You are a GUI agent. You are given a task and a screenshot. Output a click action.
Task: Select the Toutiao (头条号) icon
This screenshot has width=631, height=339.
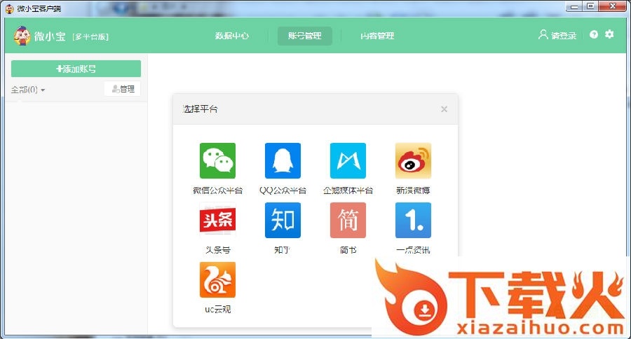pyautogui.click(x=217, y=221)
